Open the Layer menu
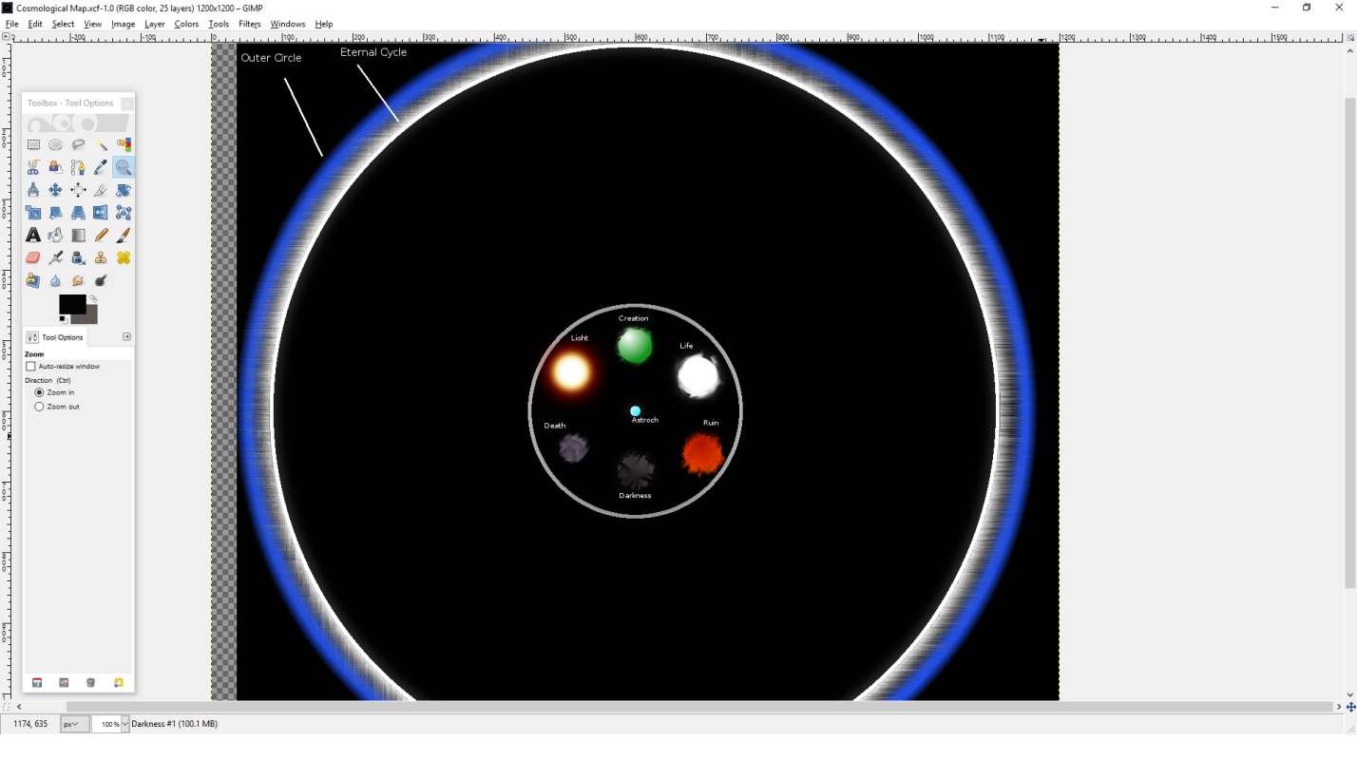This screenshot has height=760, width=1357. coord(154,24)
